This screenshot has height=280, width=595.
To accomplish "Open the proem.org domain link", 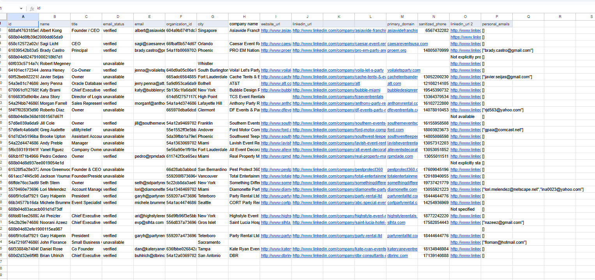I will coord(397,50).
